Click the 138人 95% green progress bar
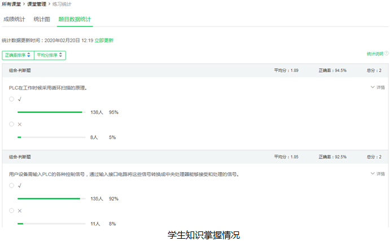This screenshot has height=241, width=390. point(50,112)
